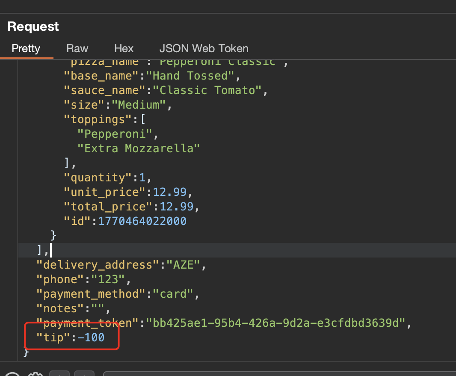
Task: Open the JSON Web Token tab
Action: pyautogui.click(x=204, y=48)
